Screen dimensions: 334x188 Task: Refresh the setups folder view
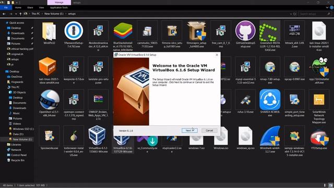coord(295,14)
